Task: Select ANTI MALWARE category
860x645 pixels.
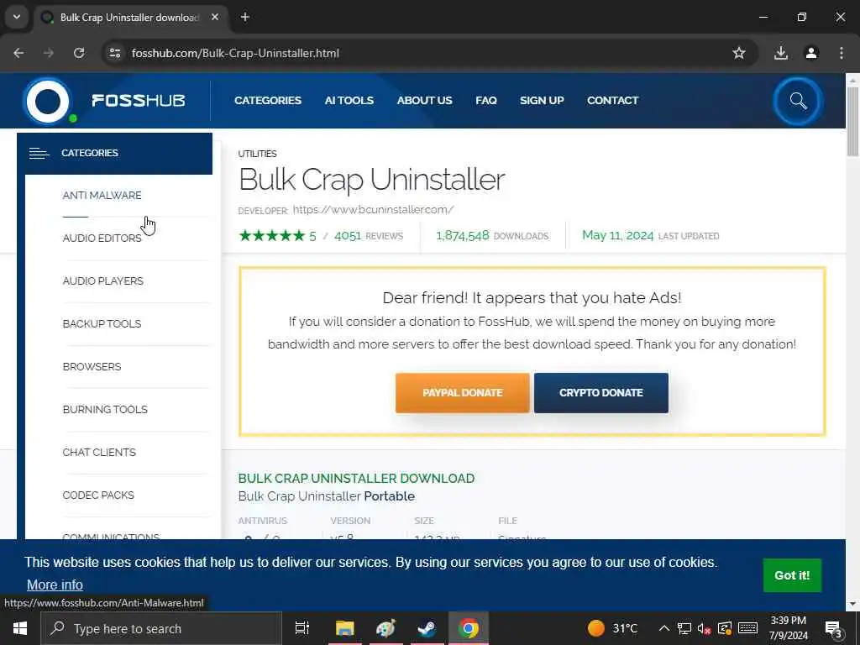Action: (x=102, y=195)
